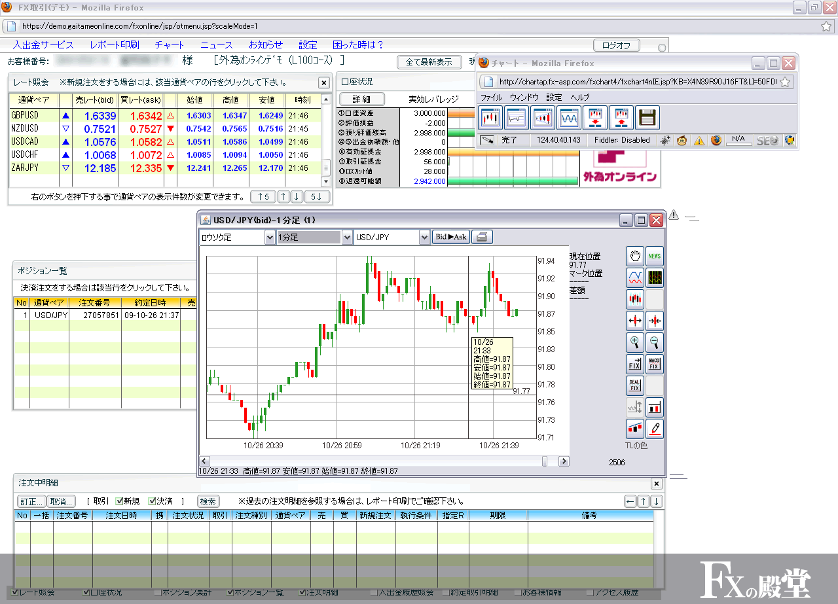Click the 全て最新表示 button
The width and height of the screenshot is (838, 604).
429,62
